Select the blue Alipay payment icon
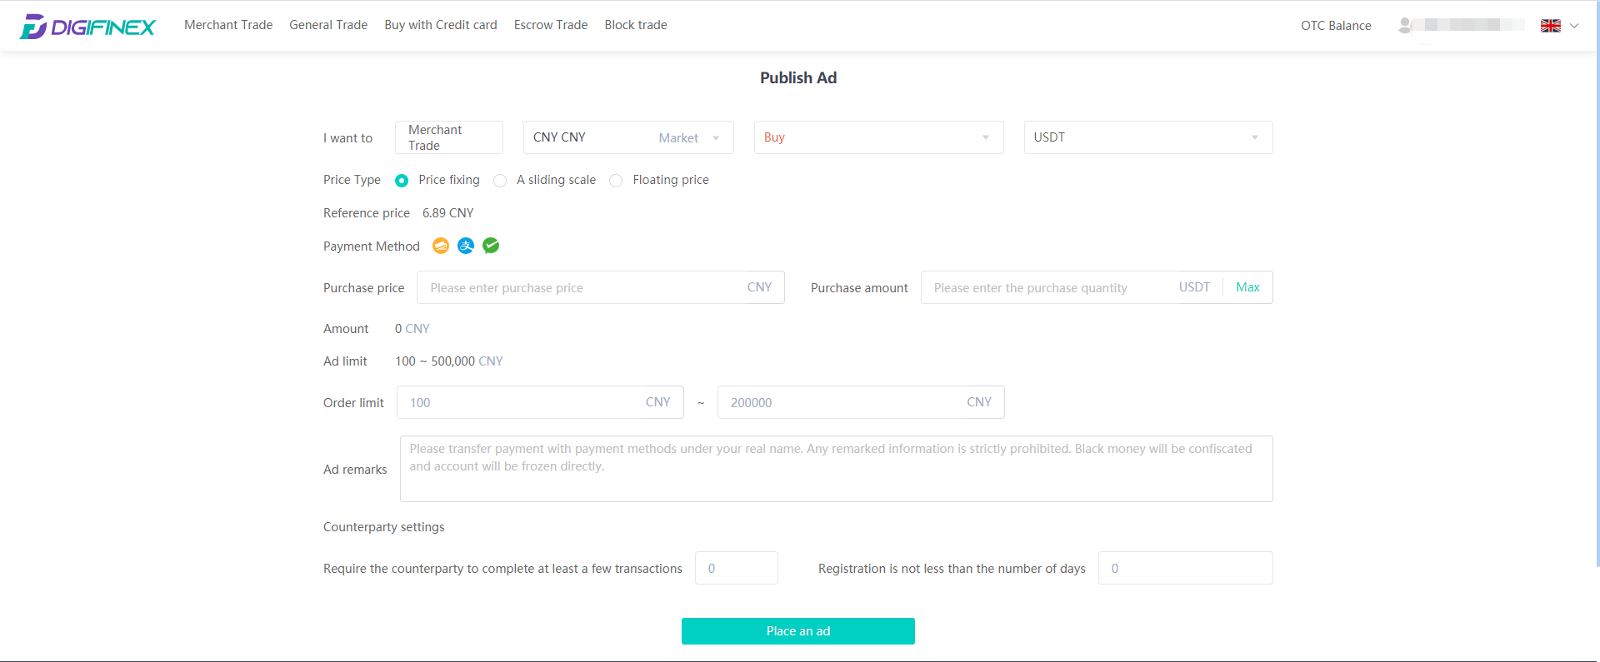Viewport: 1600px width, 662px height. 466,246
